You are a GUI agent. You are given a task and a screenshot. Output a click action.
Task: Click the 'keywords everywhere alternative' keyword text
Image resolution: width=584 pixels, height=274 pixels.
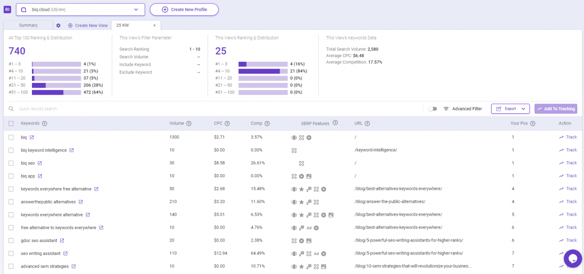[x=52, y=215]
